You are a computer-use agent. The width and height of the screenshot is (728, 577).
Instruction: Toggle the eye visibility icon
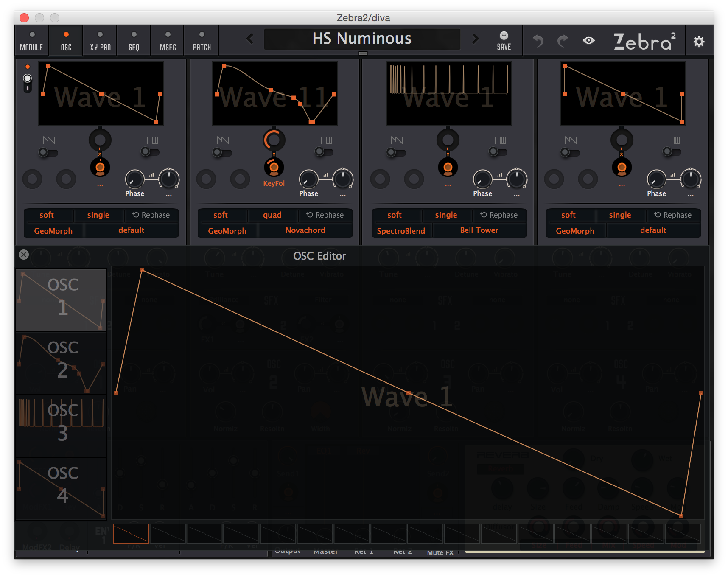coord(589,41)
